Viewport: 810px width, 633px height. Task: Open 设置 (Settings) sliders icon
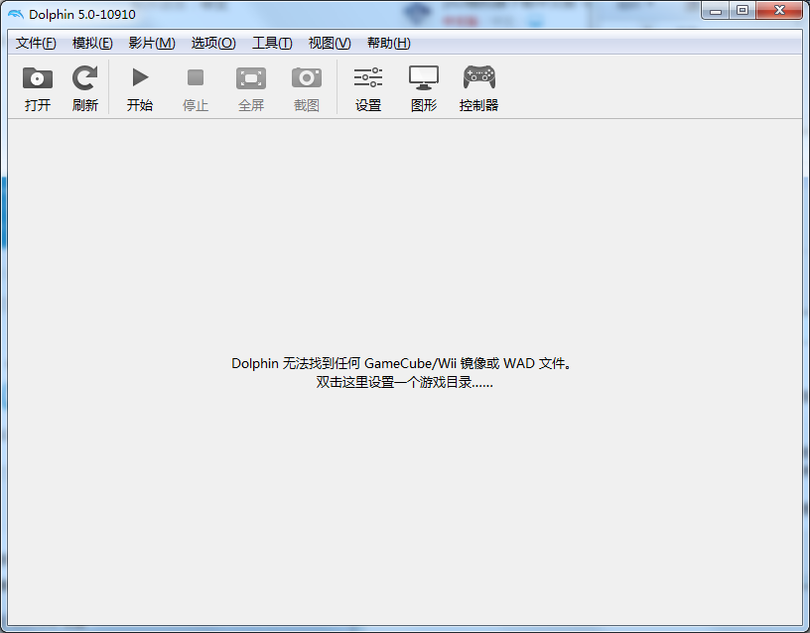(x=368, y=79)
